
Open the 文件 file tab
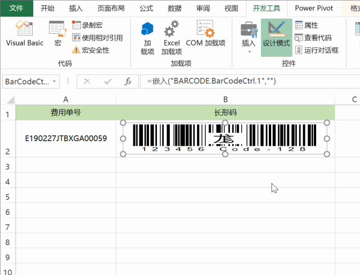tap(16, 8)
